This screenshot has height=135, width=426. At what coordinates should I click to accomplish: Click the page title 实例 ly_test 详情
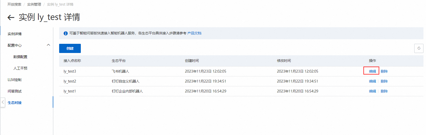coord(49,17)
